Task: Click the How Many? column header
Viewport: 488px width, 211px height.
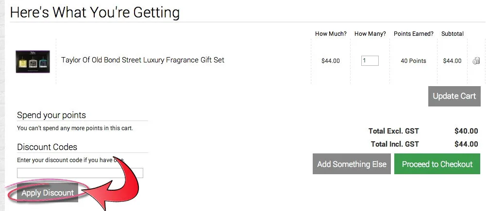Action: coord(370,34)
